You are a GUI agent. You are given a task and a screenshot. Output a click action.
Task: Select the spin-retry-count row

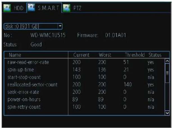tap(85, 107)
